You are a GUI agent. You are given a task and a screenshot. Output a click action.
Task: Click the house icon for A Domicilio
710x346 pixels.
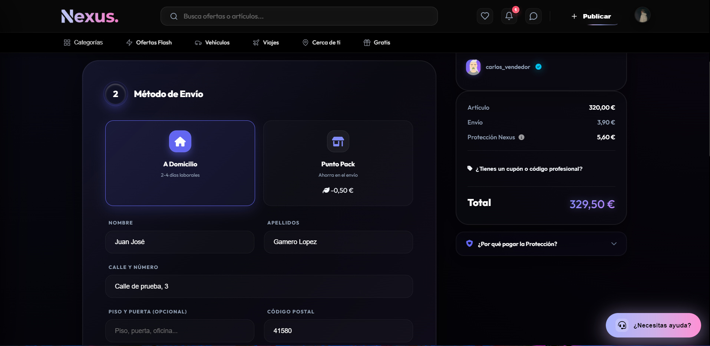tap(180, 142)
